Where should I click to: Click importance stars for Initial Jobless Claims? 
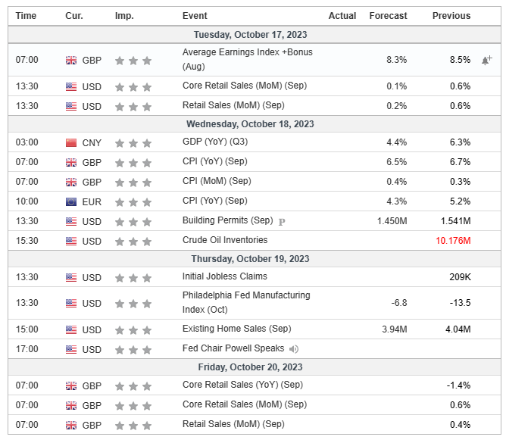[133, 278]
